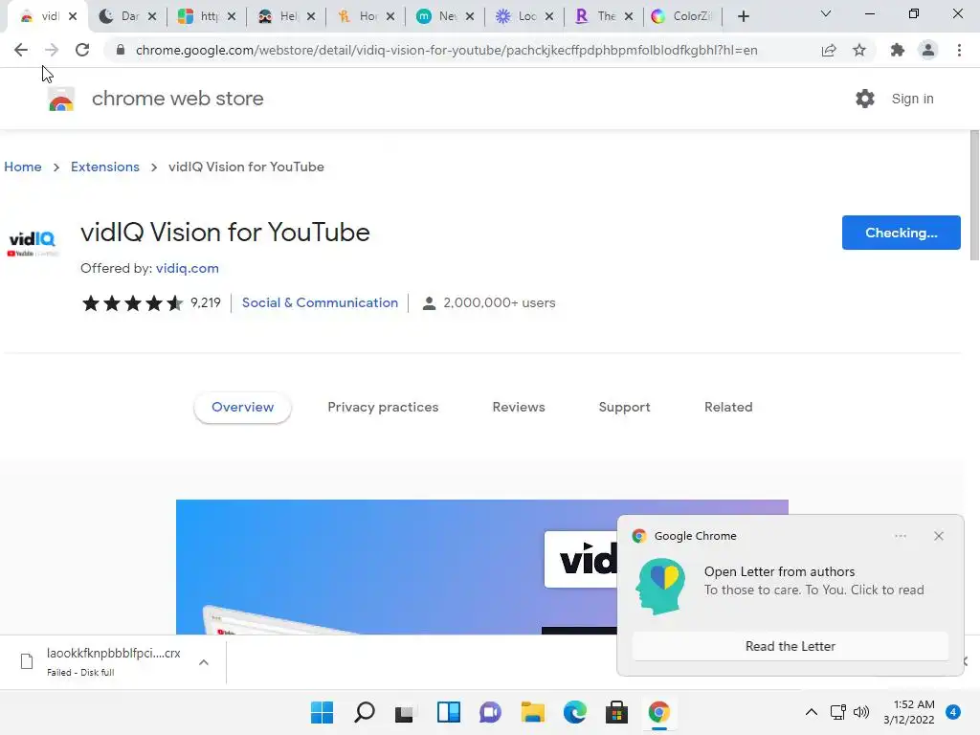This screenshot has width=980, height=735.
Task: Switch to the New tab with green icon
Action: pos(446,16)
